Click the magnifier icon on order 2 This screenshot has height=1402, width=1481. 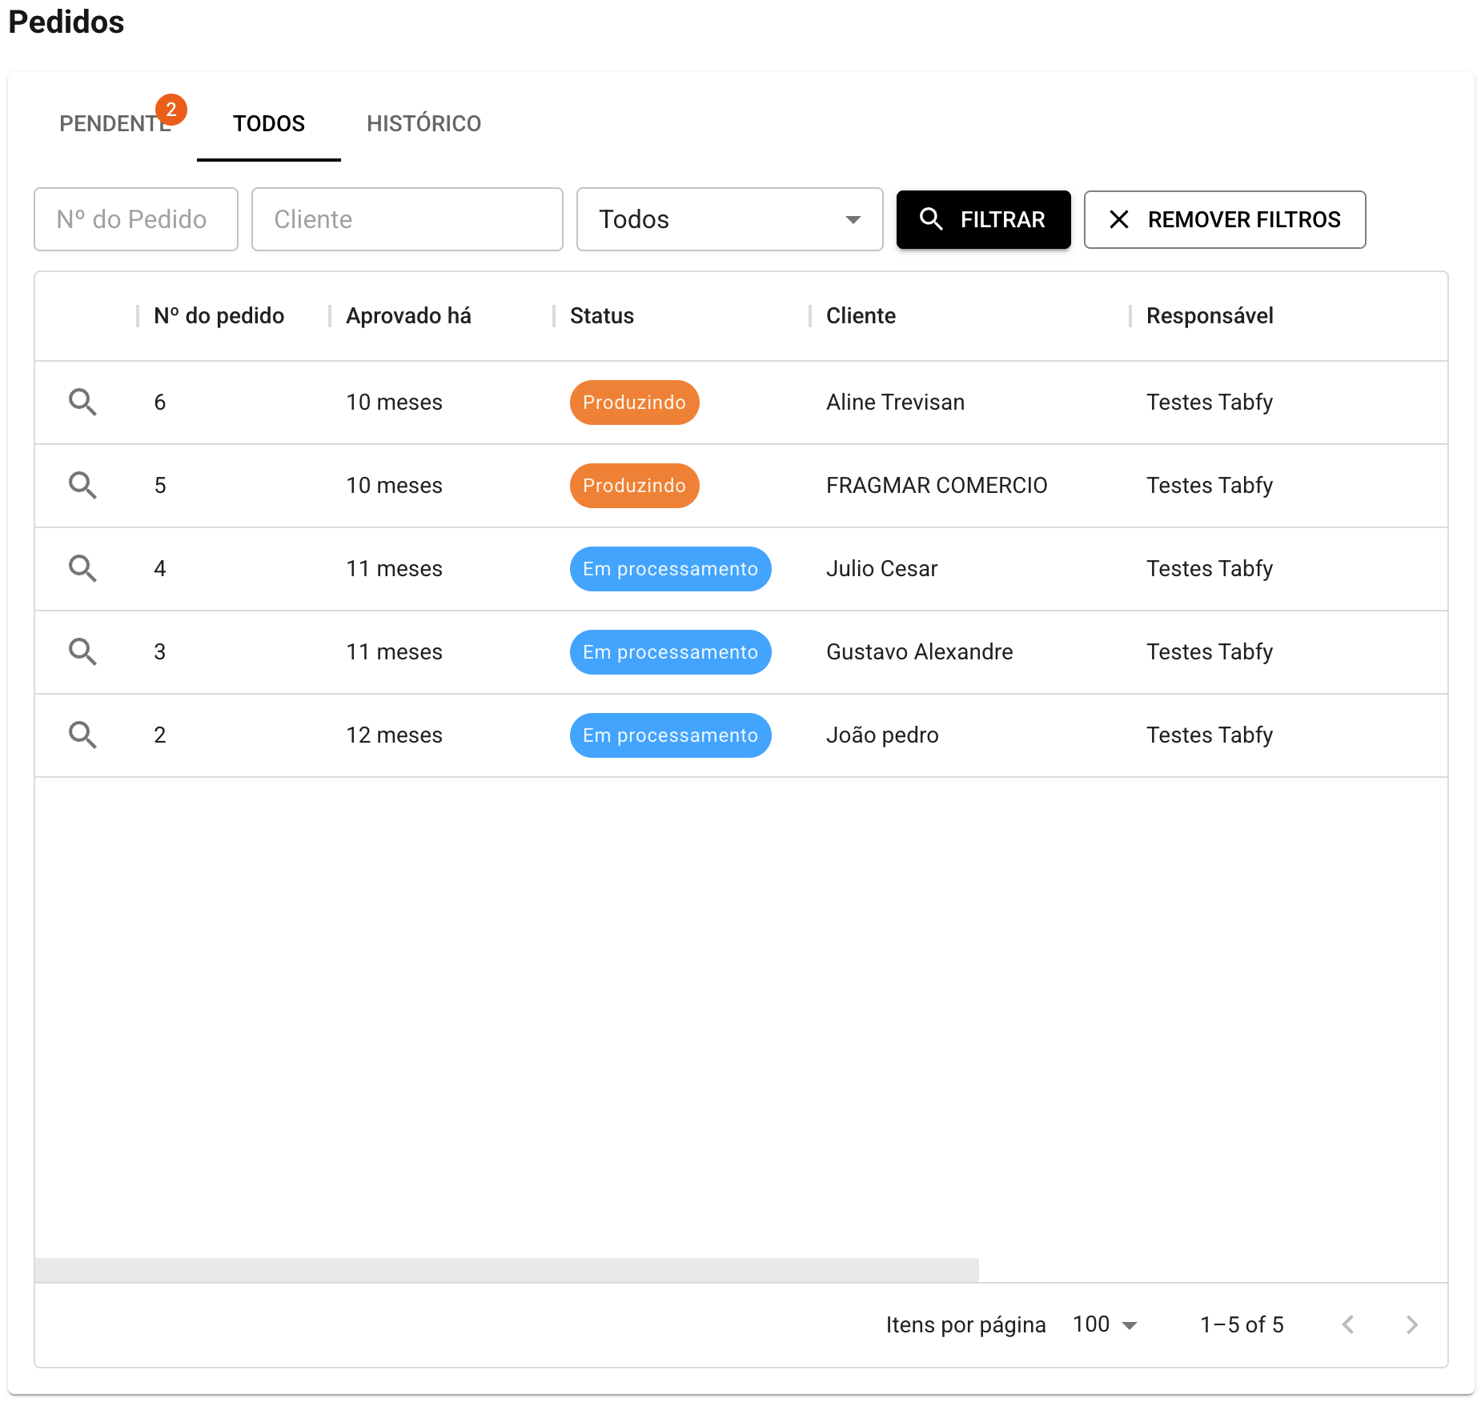click(82, 735)
